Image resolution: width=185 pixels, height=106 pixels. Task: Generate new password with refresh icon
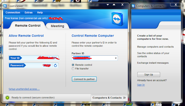[x=55, y=65]
